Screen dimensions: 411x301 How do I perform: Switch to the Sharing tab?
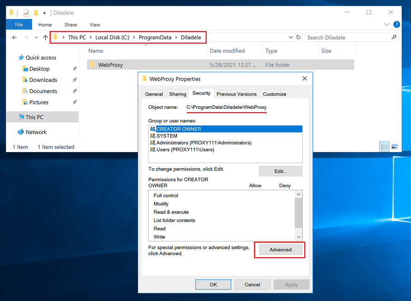pos(177,94)
